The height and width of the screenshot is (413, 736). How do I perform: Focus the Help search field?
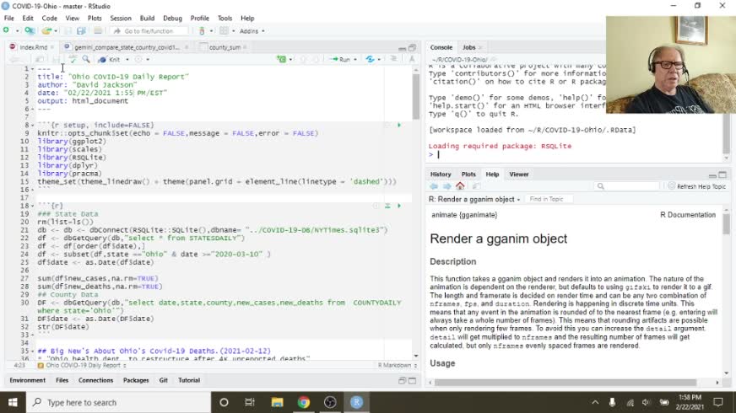coord(627,186)
